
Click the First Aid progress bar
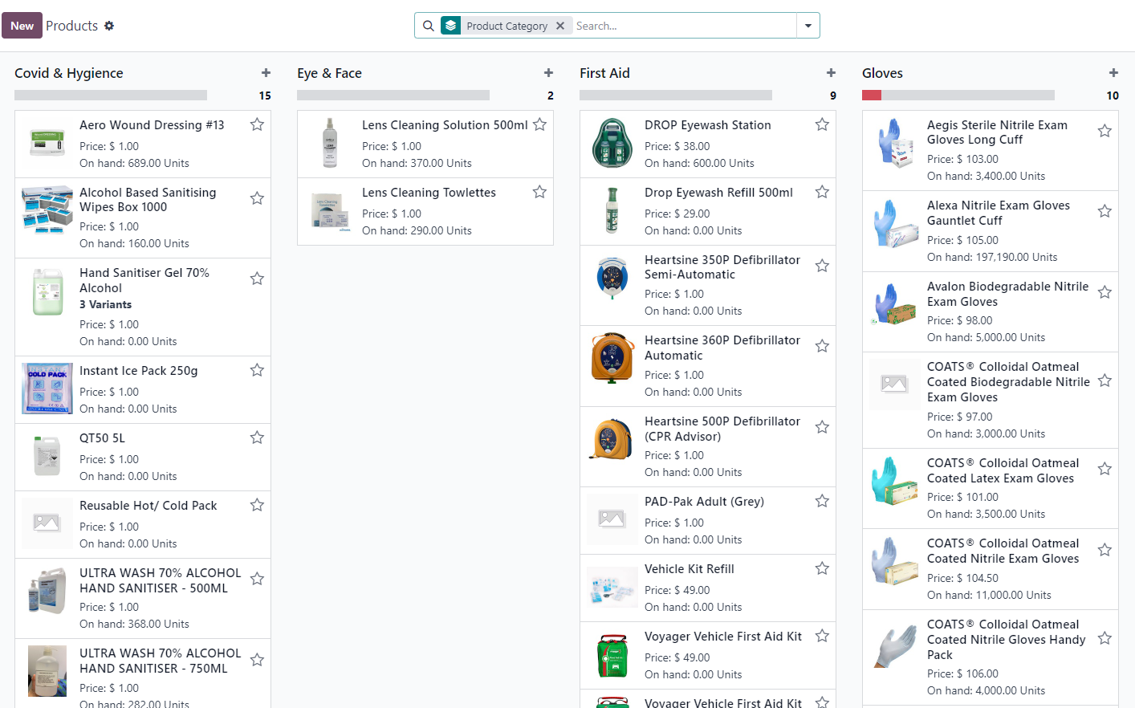676,95
